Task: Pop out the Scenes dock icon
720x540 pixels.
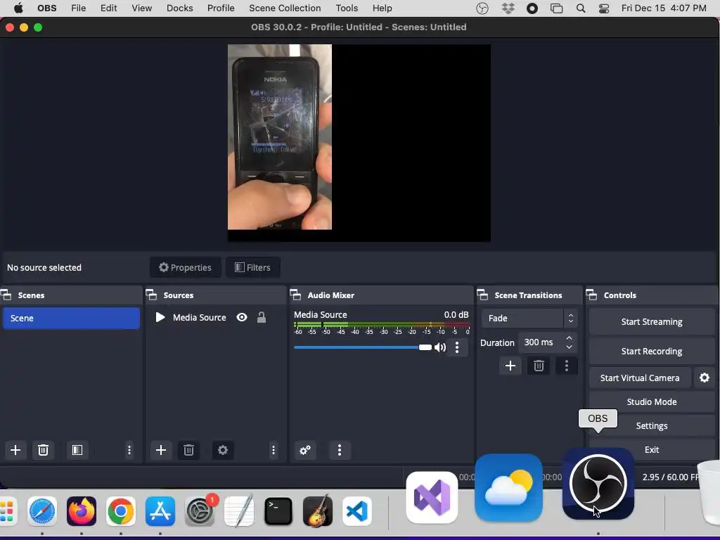Action: 6,295
